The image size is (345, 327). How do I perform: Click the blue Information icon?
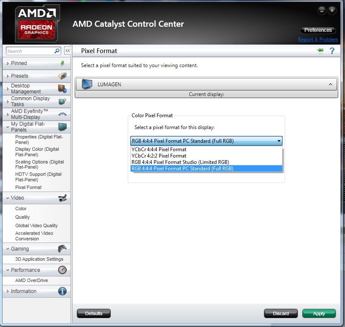[x=62, y=291]
